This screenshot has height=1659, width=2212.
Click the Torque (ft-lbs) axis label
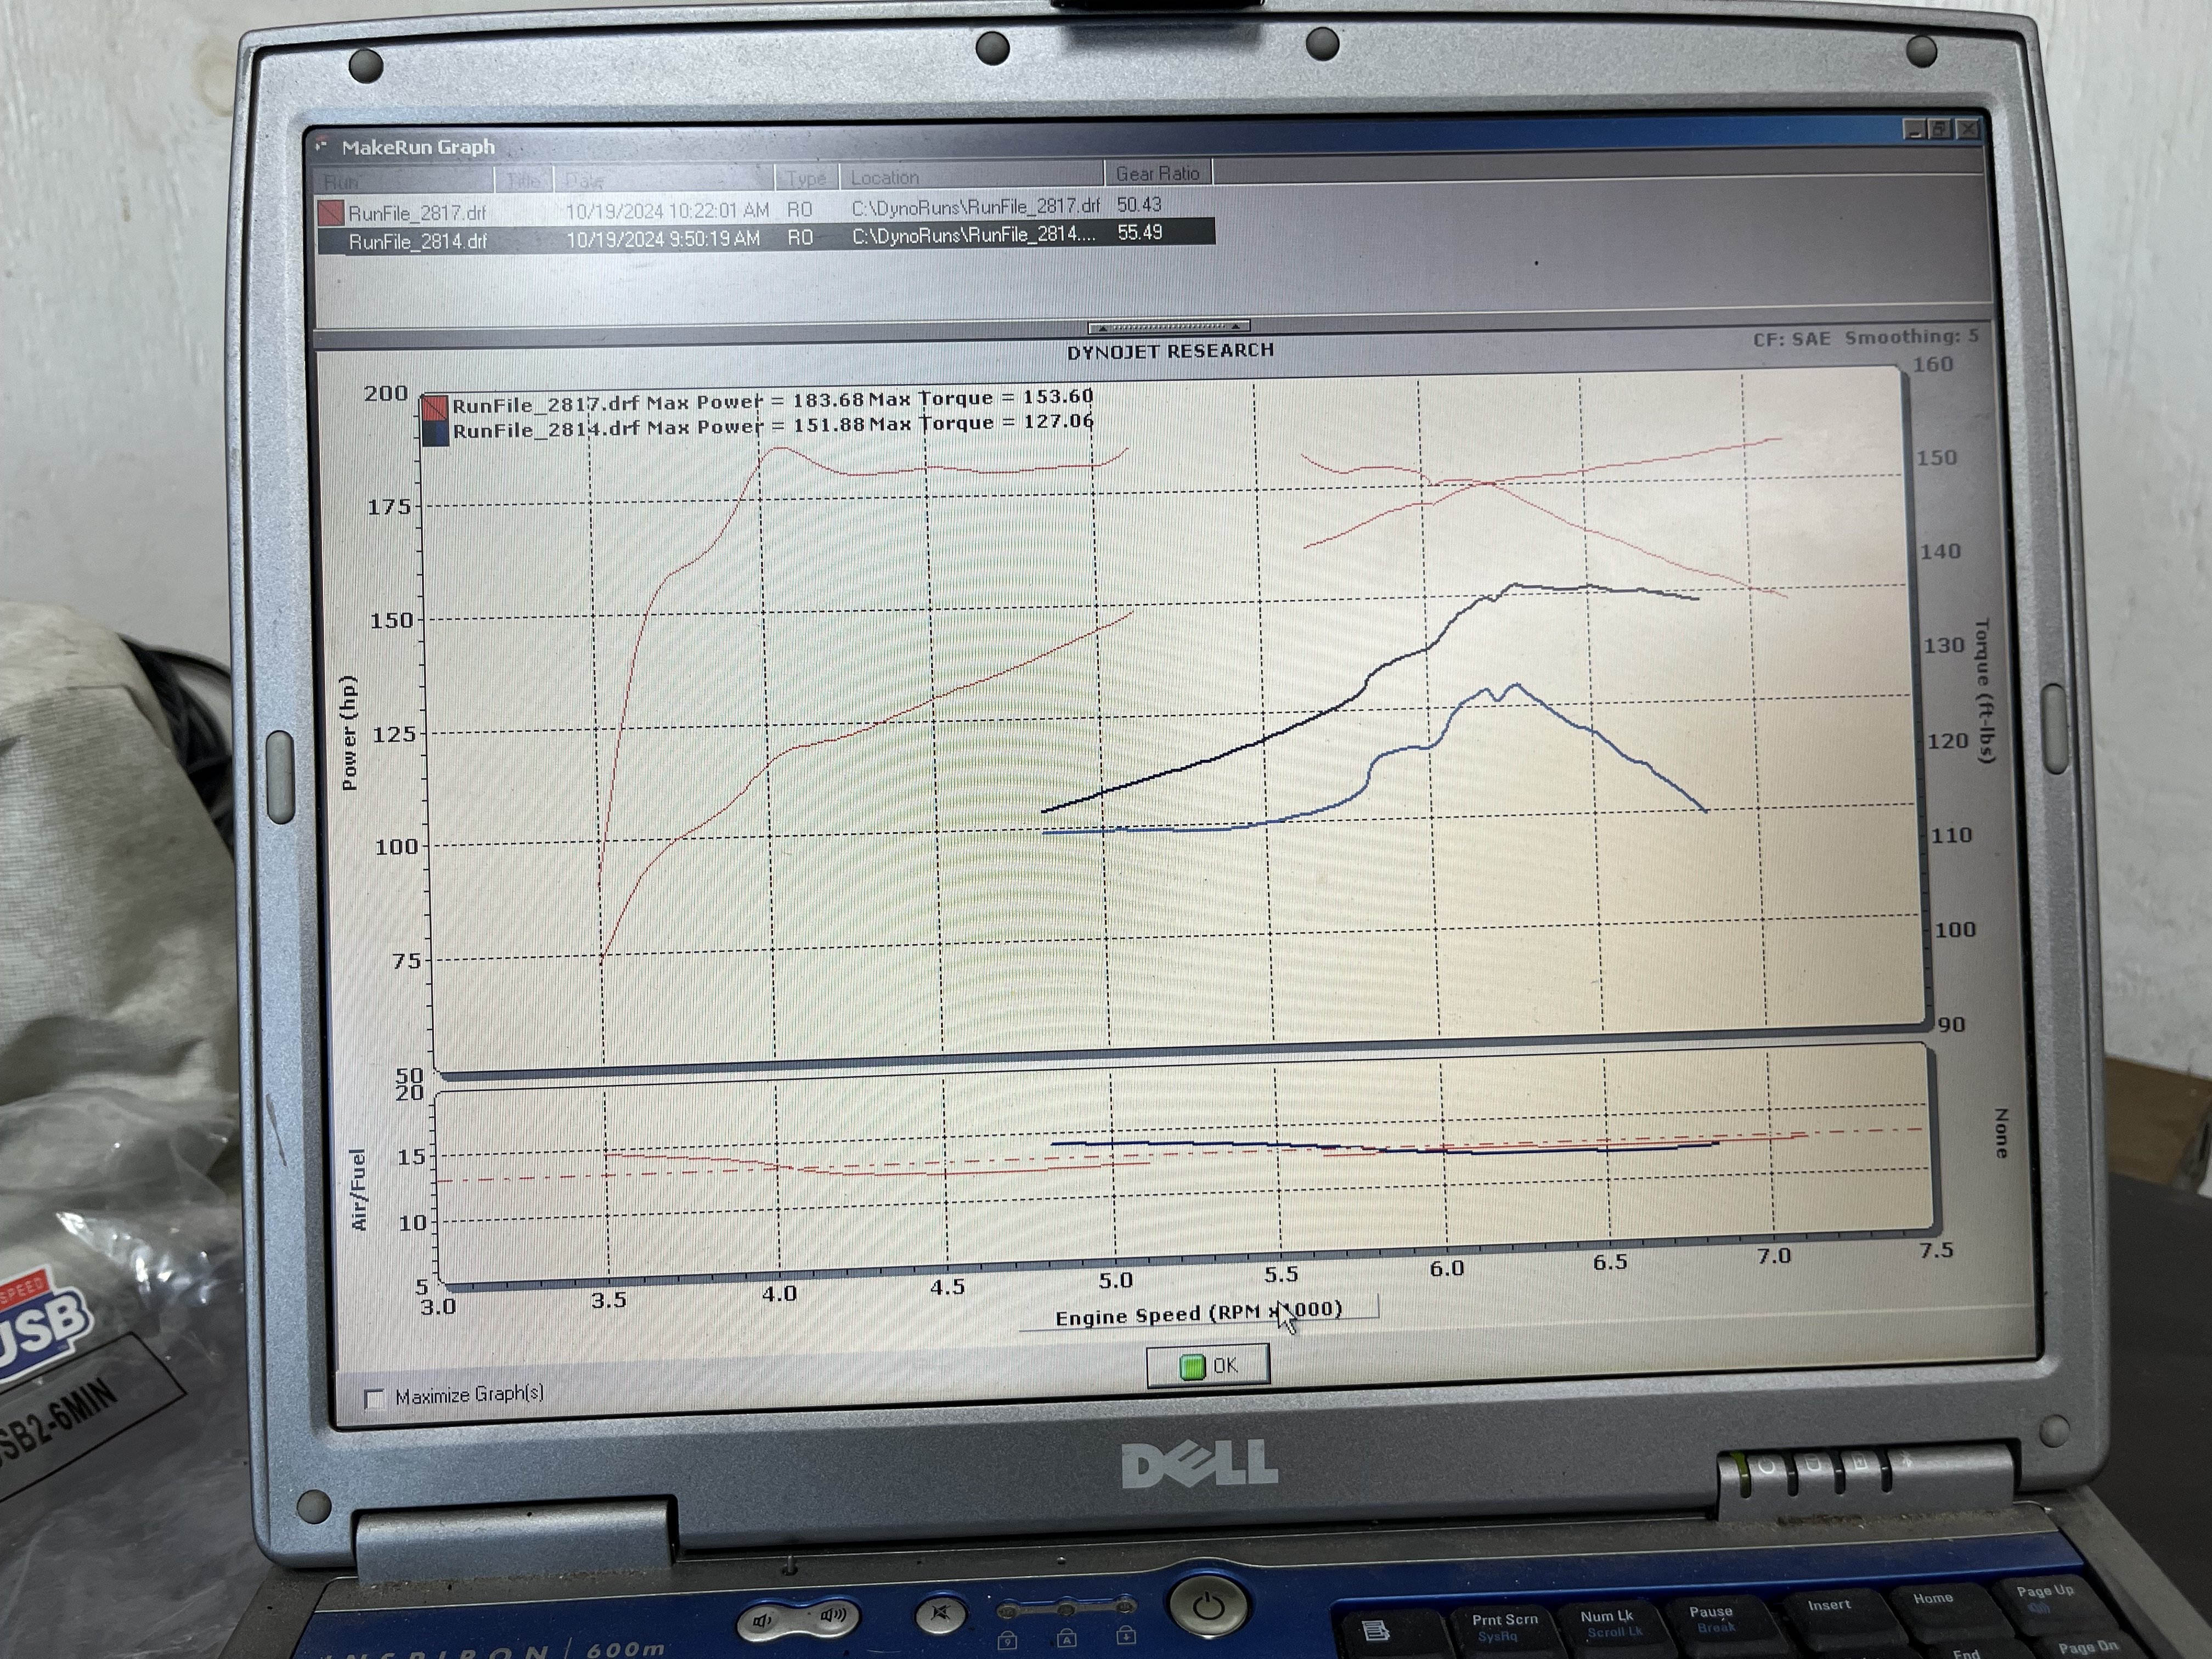point(1984,691)
